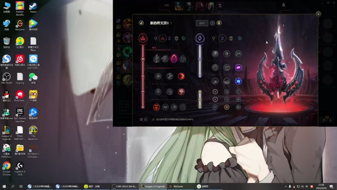Open Google Chrome desktop shortcut
Screen dimensions: 337x190
(x=6, y=168)
